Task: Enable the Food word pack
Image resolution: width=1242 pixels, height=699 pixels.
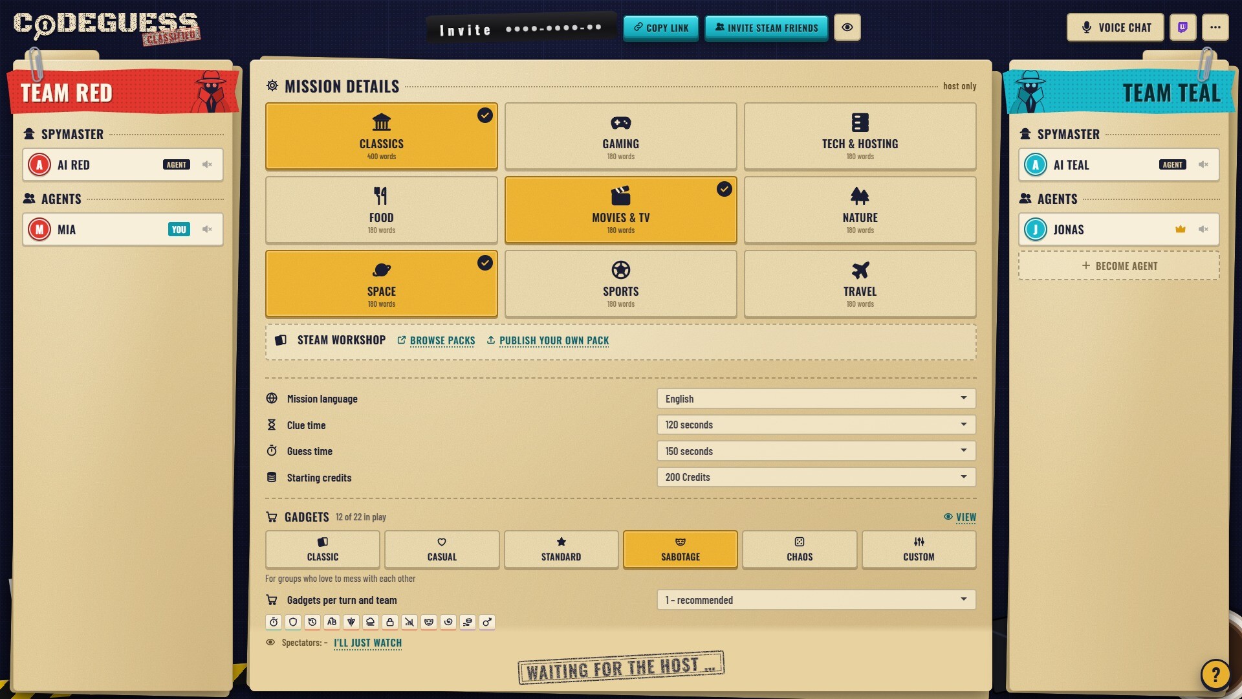Action: pos(381,210)
